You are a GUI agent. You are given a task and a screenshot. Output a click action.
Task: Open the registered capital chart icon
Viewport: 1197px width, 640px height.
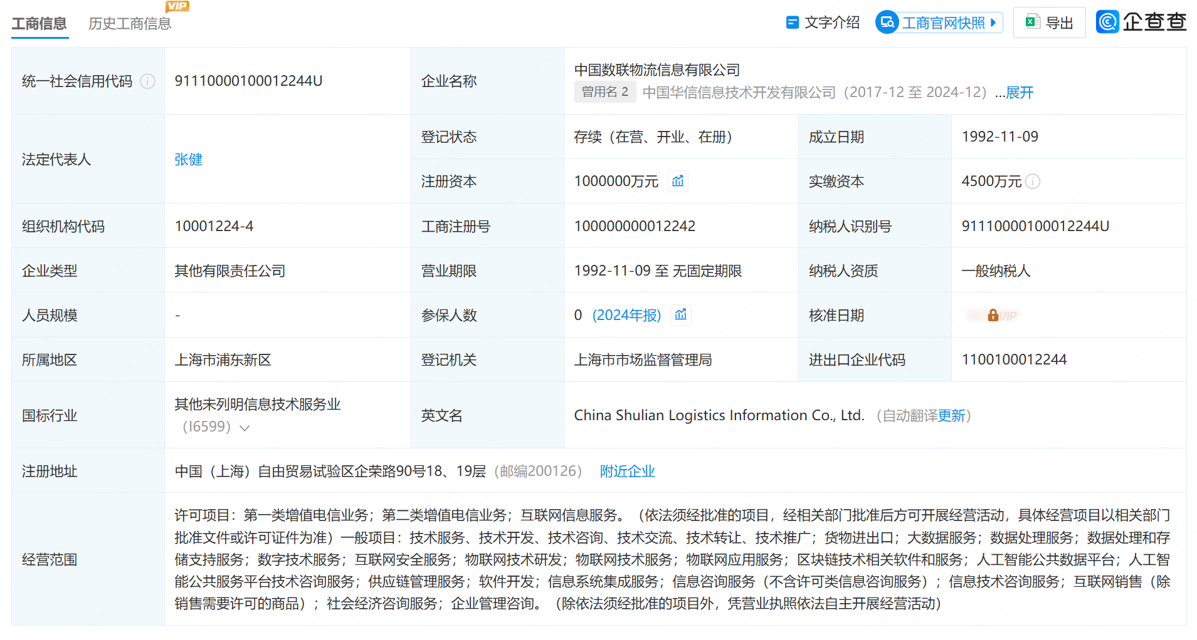[x=678, y=182]
